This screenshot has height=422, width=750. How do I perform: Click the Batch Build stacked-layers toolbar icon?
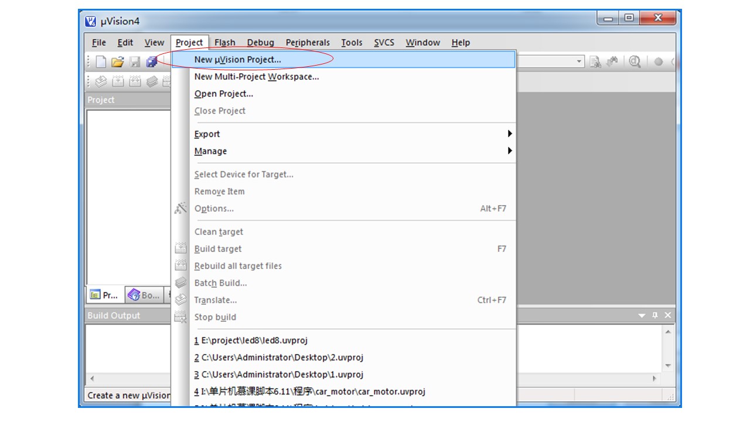click(x=152, y=82)
